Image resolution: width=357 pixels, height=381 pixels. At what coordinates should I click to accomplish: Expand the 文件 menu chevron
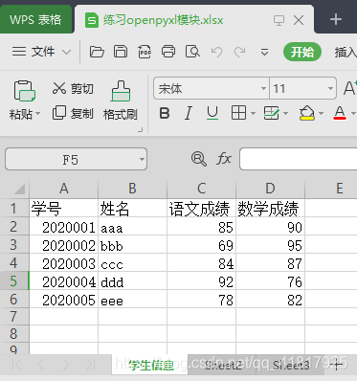click(x=66, y=52)
